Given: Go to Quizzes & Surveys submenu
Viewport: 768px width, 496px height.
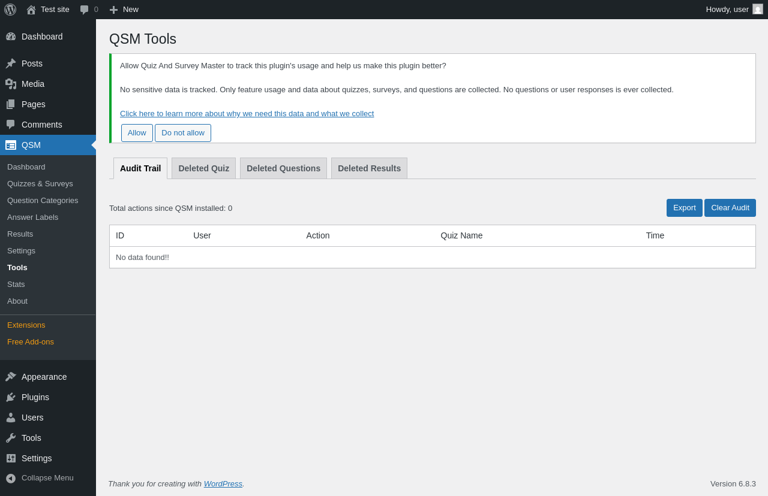Looking at the screenshot, I should tap(40, 184).
